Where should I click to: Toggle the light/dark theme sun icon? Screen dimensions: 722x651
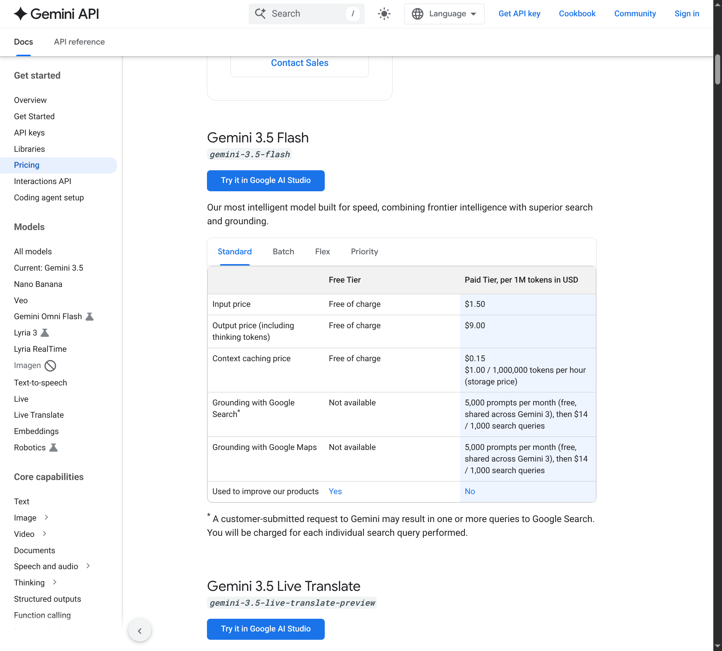tap(384, 14)
